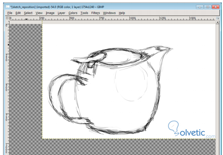Click the GIMP window icon in title bar

point(8,7)
